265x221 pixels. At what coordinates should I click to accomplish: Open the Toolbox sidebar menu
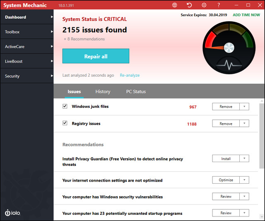[26, 32]
